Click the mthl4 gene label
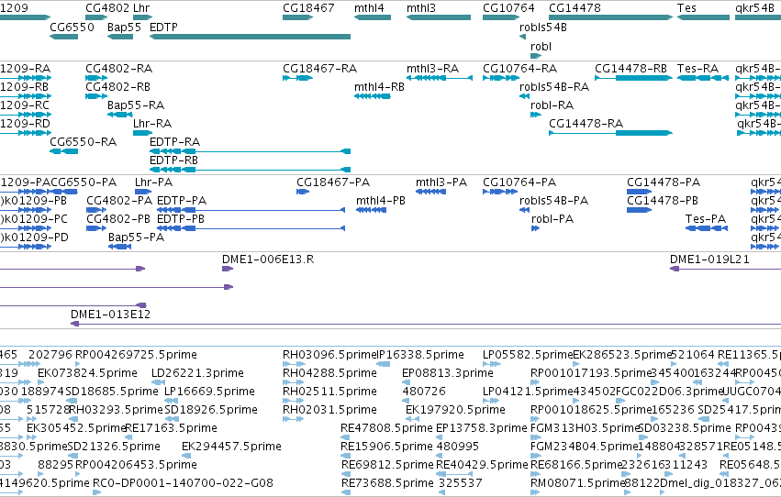Viewport: 781px width, 497px height. [369, 8]
